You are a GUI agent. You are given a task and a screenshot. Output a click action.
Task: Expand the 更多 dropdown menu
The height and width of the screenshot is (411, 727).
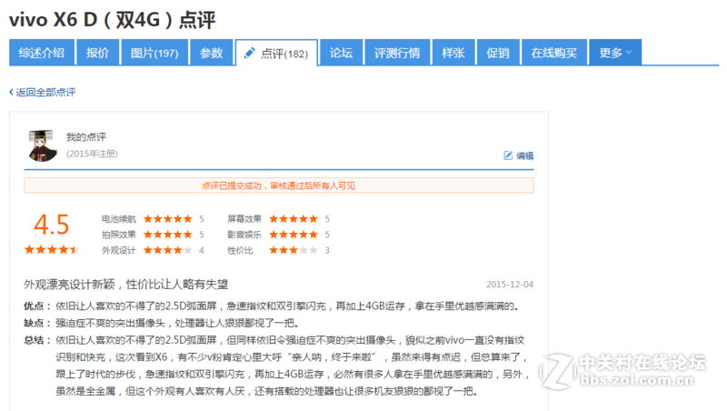[615, 53]
